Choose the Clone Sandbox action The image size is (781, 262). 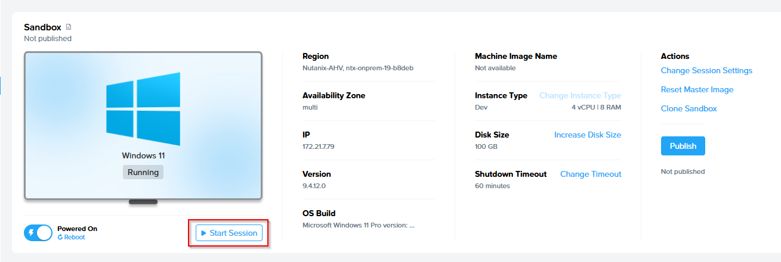coord(689,108)
